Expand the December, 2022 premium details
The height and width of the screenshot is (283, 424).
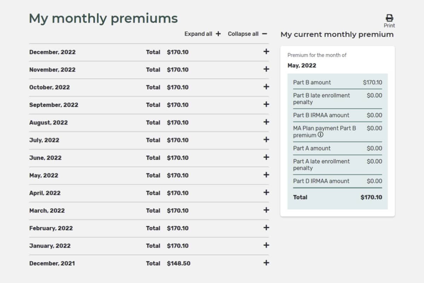(x=266, y=52)
